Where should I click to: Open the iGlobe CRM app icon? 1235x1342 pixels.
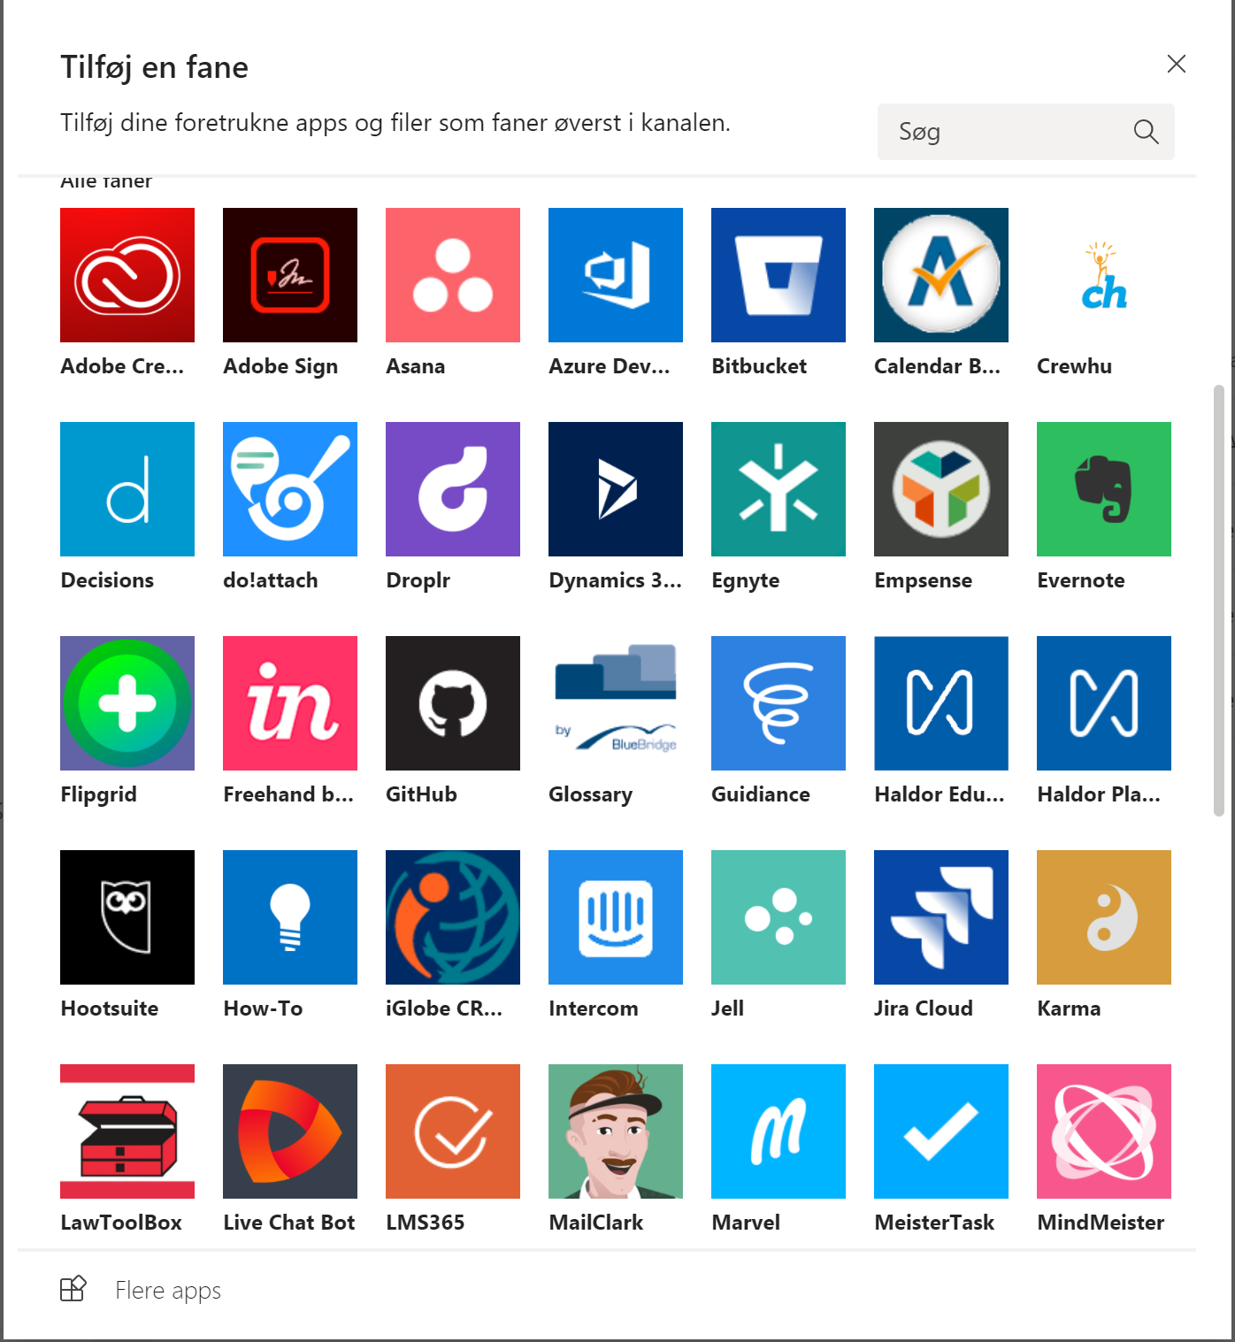(x=453, y=917)
